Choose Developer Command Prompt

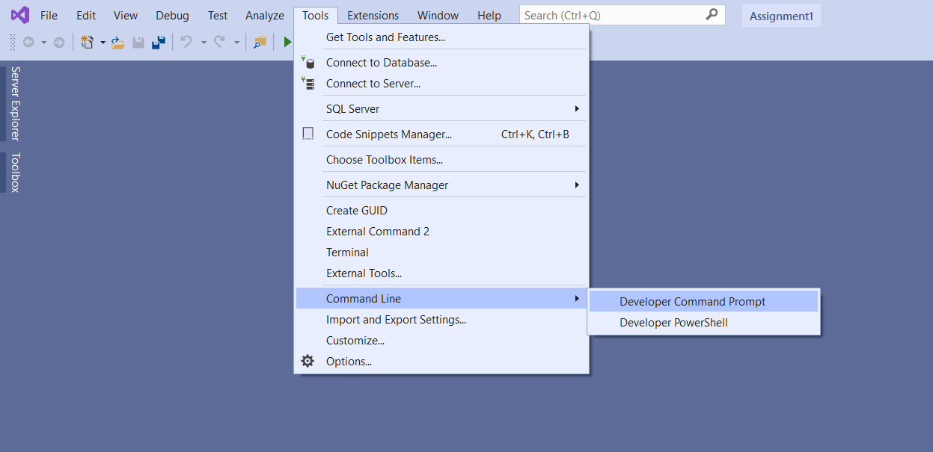tap(692, 302)
